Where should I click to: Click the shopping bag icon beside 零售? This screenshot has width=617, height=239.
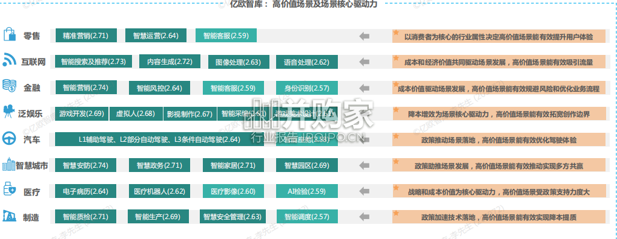pyautogui.click(x=10, y=34)
